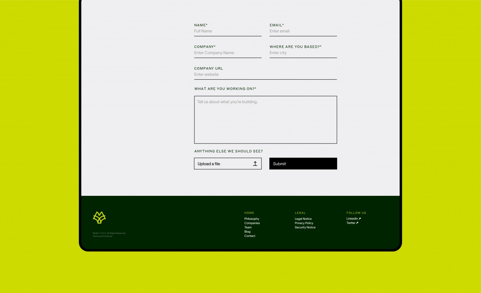Select the Enter Company Name field
The width and height of the screenshot is (481, 293).
tap(227, 53)
